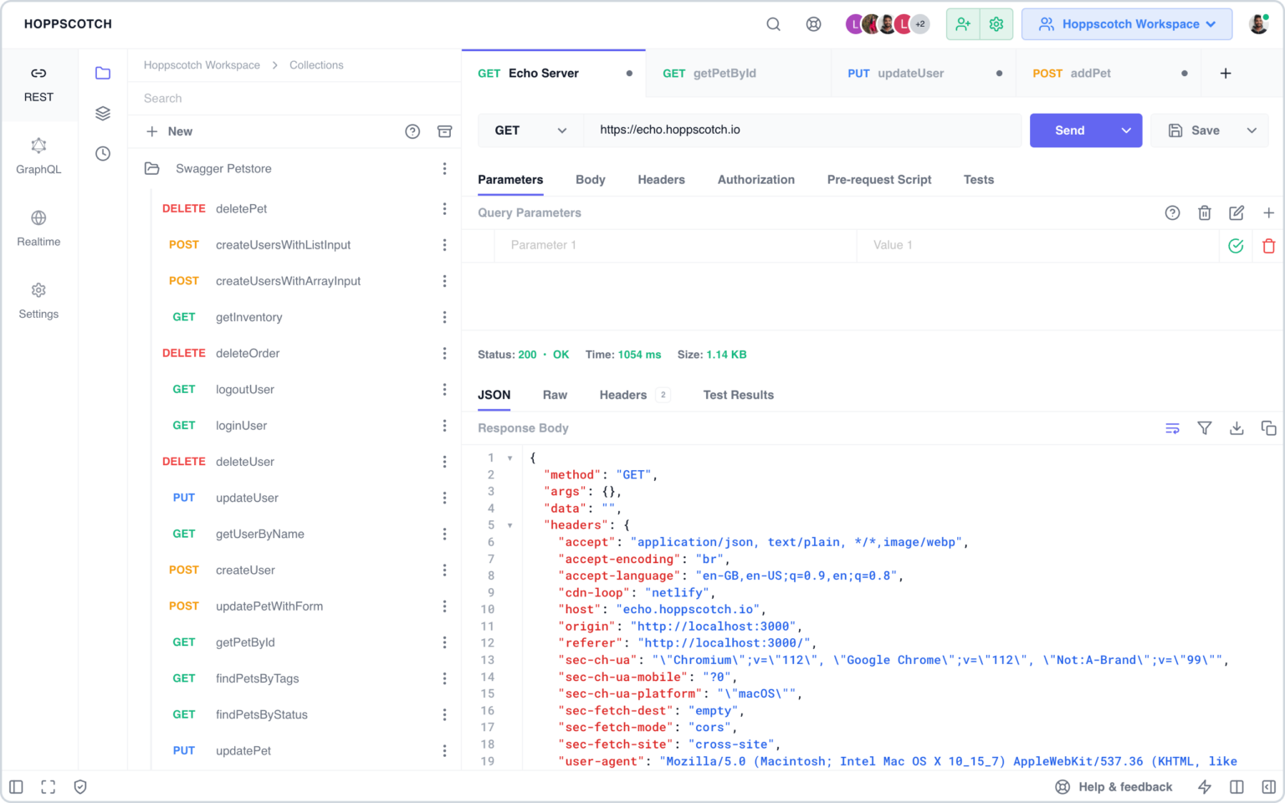1285x803 pixels.
Task: Open the GET method dropdown
Action: click(x=530, y=130)
